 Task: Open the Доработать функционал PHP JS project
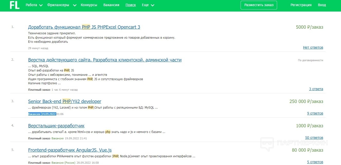click(84, 27)
